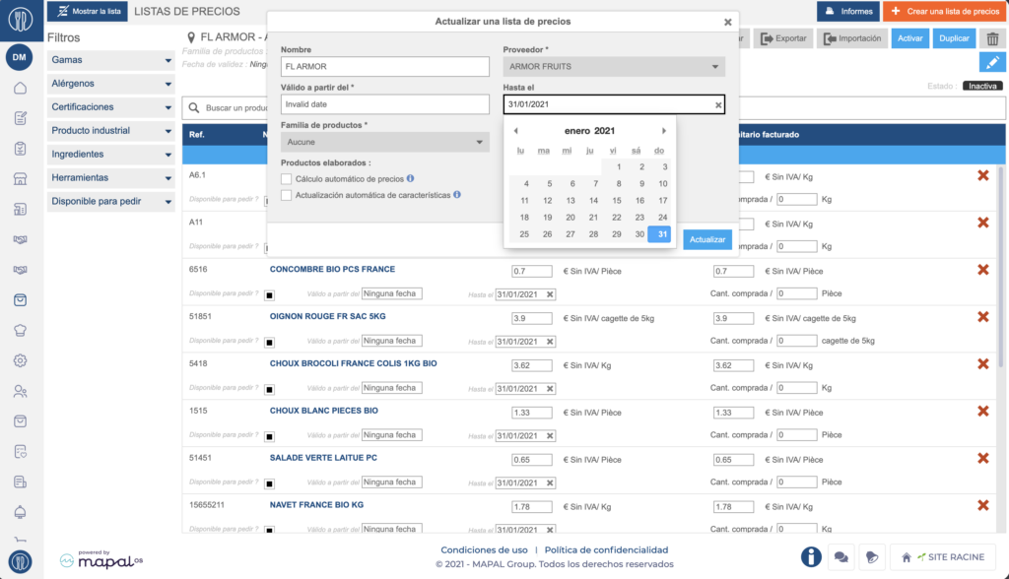Click the search magnifier icon
This screenshot has width=1009, height=579.
[x=194, y=108]
